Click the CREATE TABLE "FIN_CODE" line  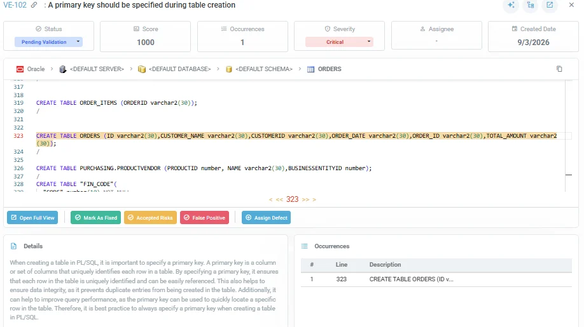(76, 184)
